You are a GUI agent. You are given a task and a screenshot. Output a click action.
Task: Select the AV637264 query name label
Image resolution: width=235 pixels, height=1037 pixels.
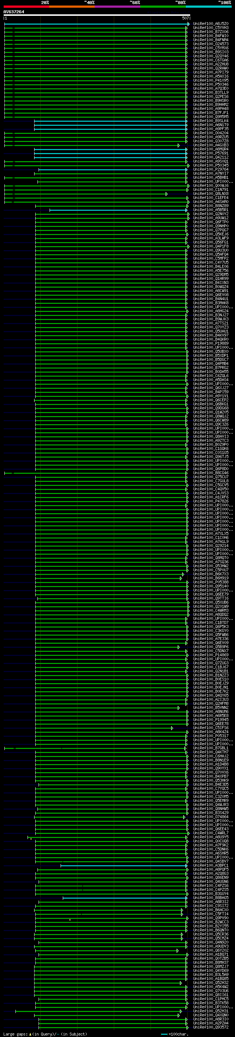click(x=14, y=12)
